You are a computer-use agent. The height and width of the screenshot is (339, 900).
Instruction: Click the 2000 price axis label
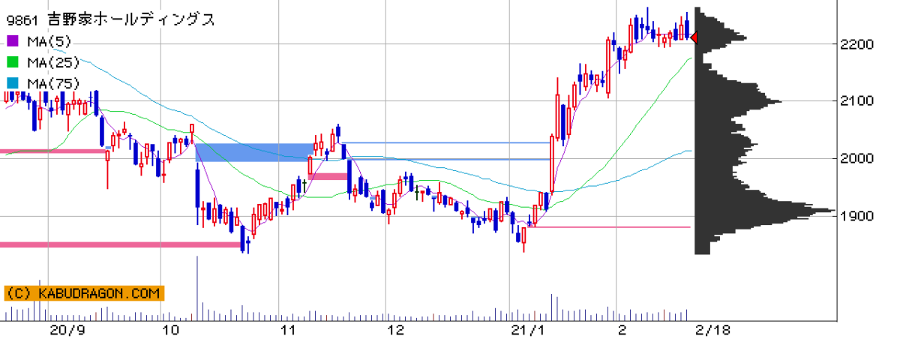[856, 158]
